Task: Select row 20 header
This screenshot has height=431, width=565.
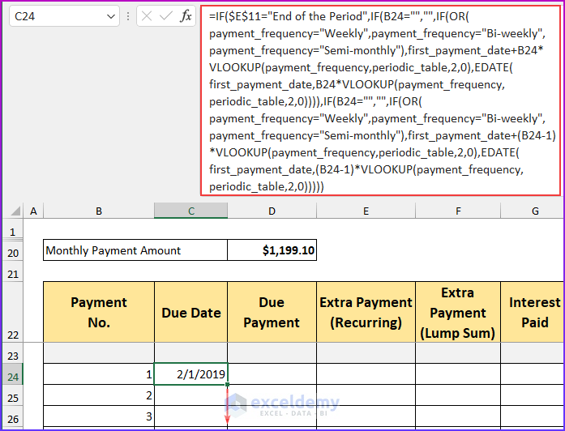Action: 13,250
